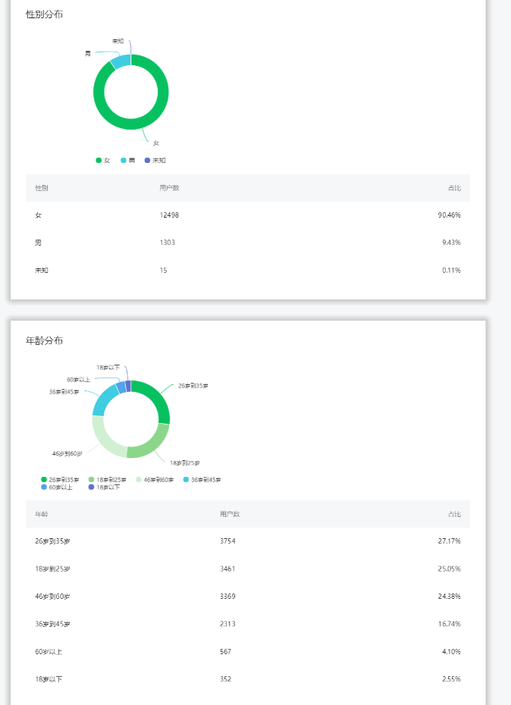Toggle the 36岁到45岁 legend entry
511x705 pixels.
click(202, 480)
